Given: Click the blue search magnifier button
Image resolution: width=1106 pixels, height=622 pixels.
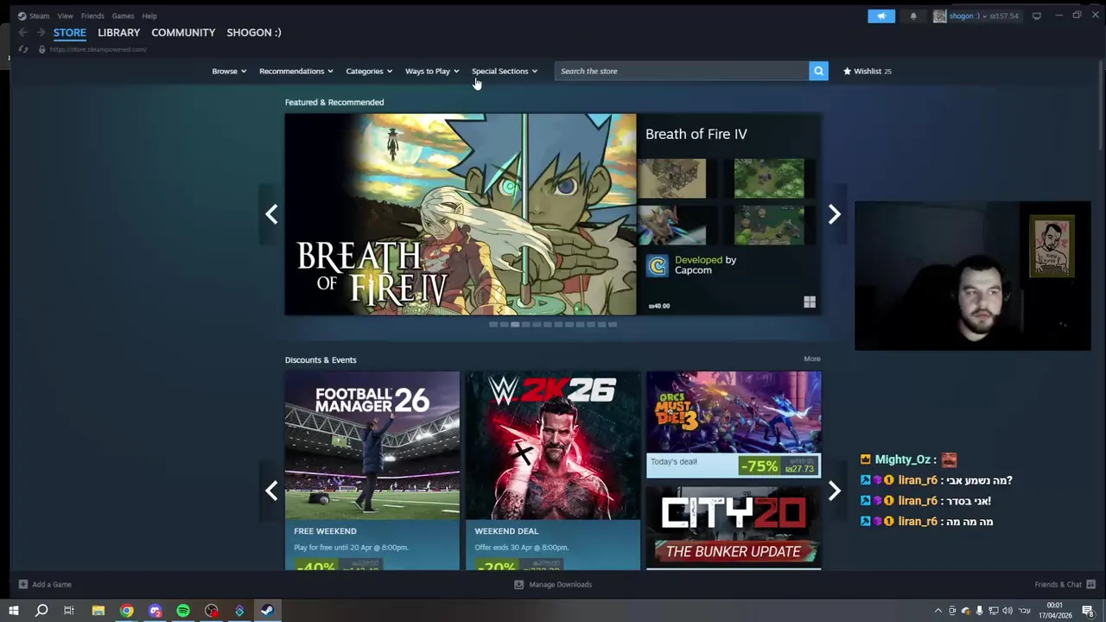Looking at the screenshot, I should (818, 71).
